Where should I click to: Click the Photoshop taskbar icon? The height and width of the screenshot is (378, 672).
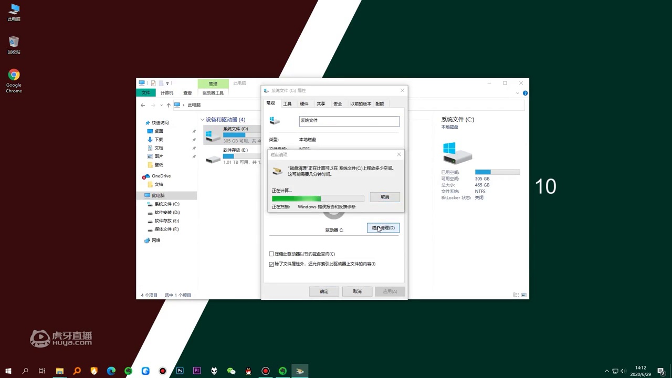pyautogui.click(x=180, y=371)
